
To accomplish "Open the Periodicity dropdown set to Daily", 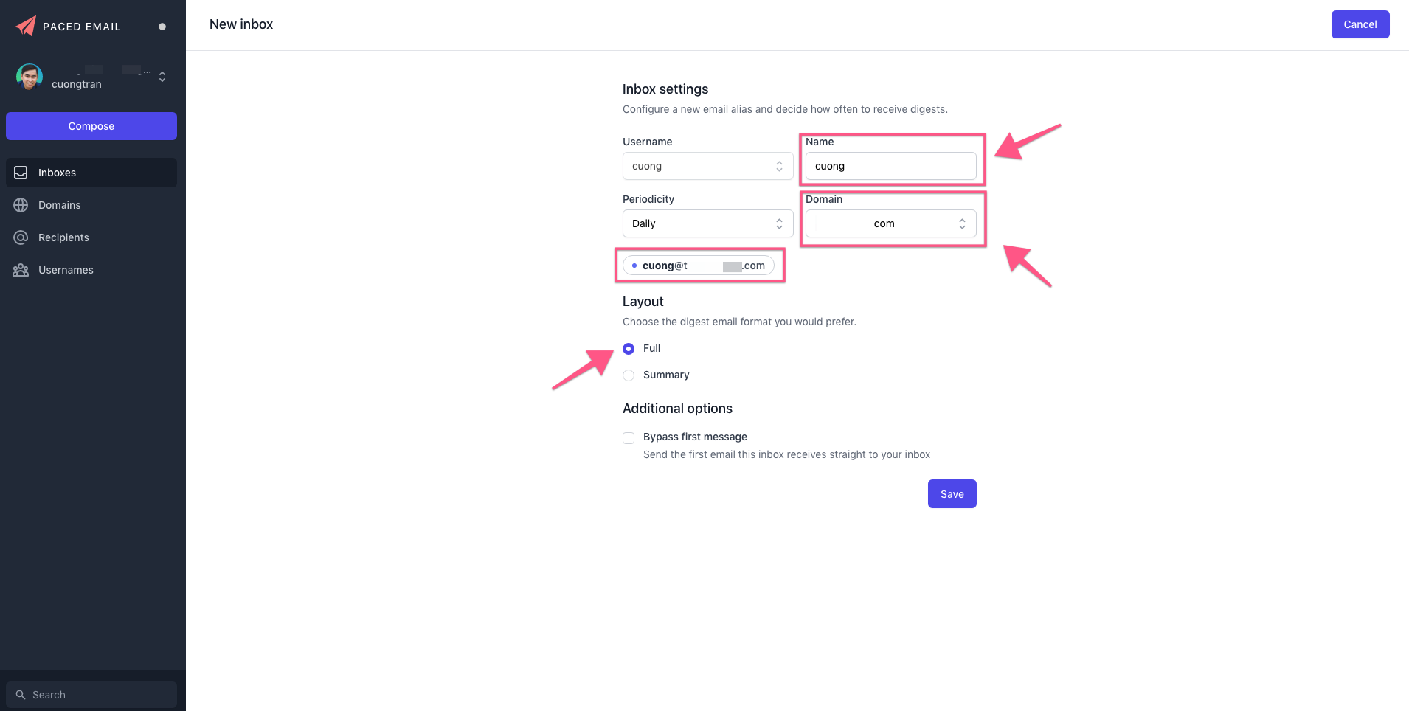I will pos(708,223).
